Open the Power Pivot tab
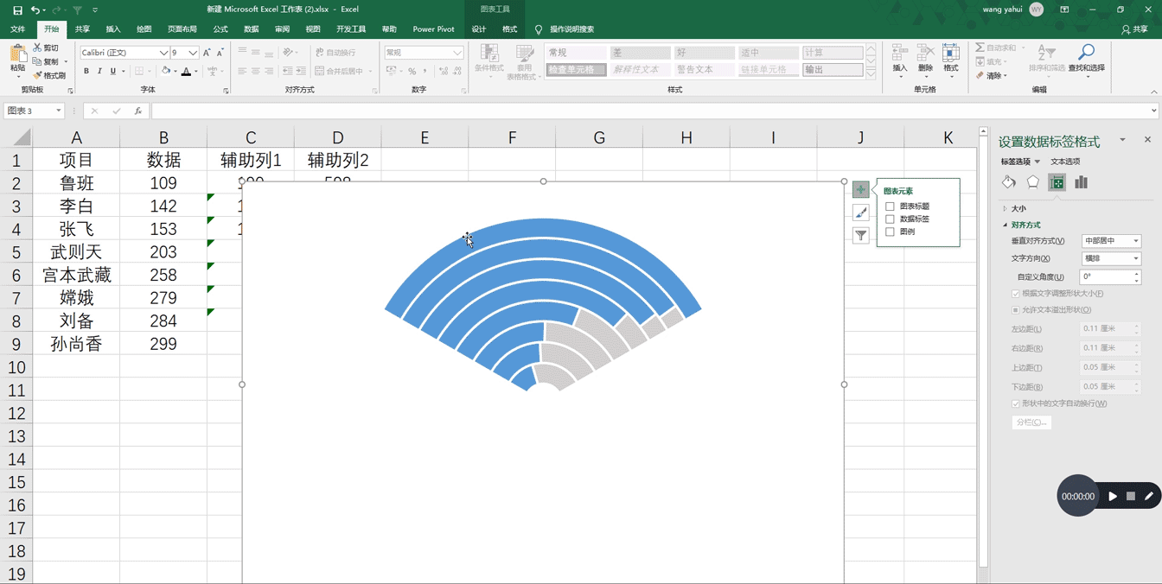The image size is (1162, 584). (x=433, y=29)
